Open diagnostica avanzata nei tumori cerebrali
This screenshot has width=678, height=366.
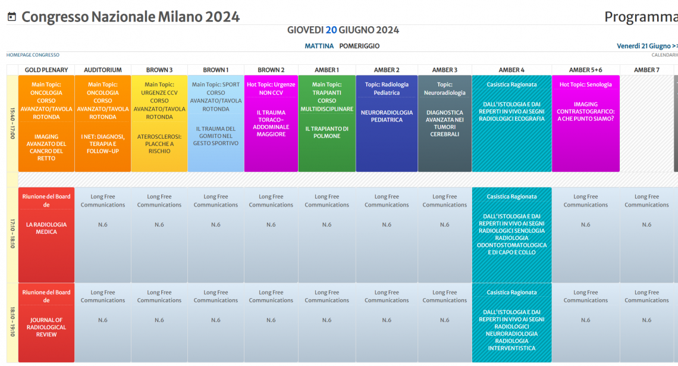click(444, 123)
